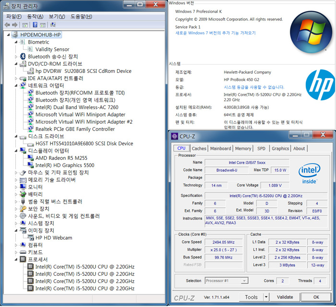The height and width of the screenshot is (307, 336).
Task: Select 메모리 기술 드라이버 item
Action: point(52,180)
